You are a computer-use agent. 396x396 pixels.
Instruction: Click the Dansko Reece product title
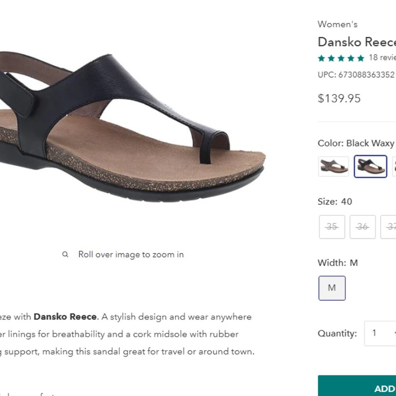pyautogui.click(x=356, y=42)
